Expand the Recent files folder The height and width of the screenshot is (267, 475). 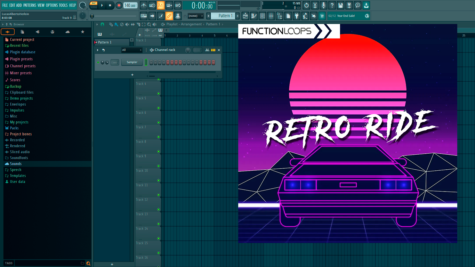coord(19,46)
